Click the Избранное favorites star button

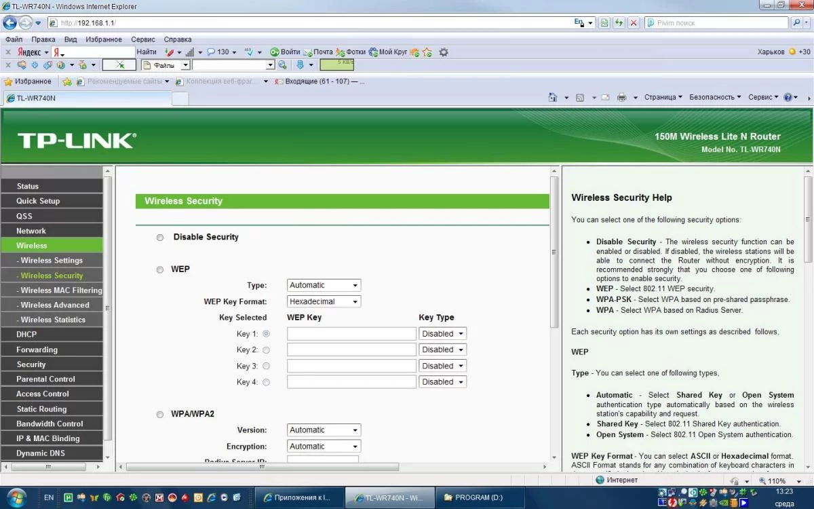coord(28,81)
